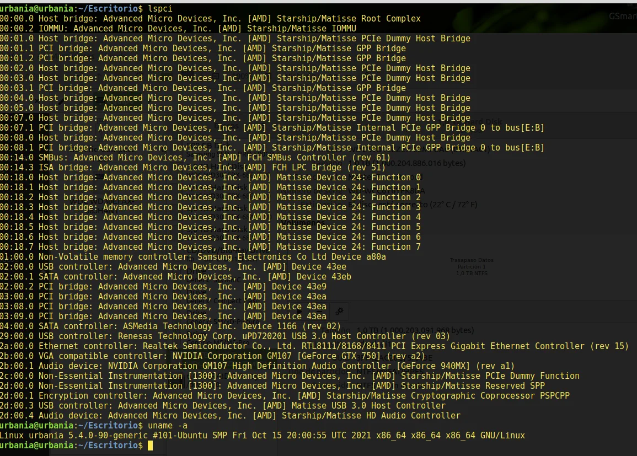This screenshot has width=637, height=456.
Task: Click the 00:03.1 GPP Bridge line
Action: point(203,88)
